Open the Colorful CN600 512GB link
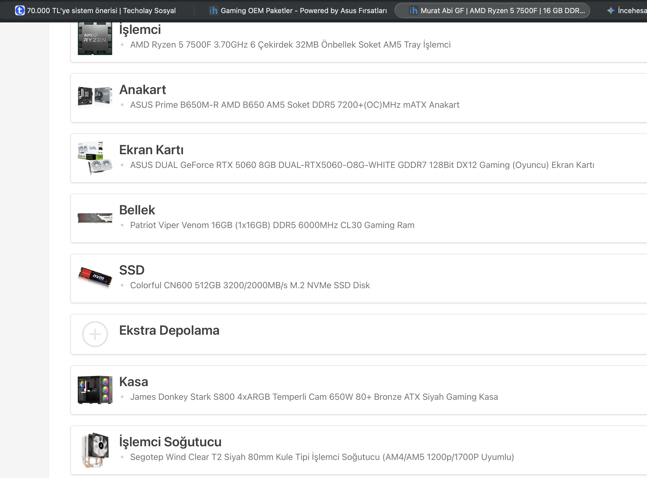 (x=250, y=285)
